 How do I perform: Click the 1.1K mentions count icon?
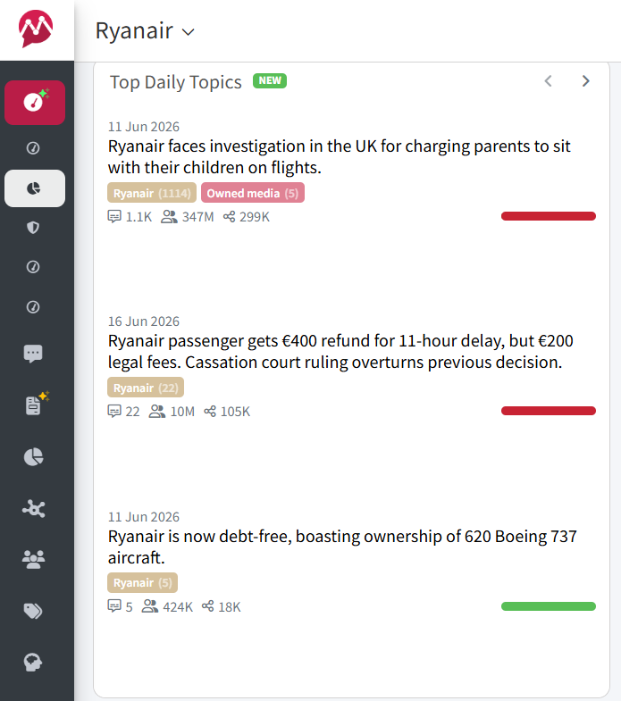point(114,216)
